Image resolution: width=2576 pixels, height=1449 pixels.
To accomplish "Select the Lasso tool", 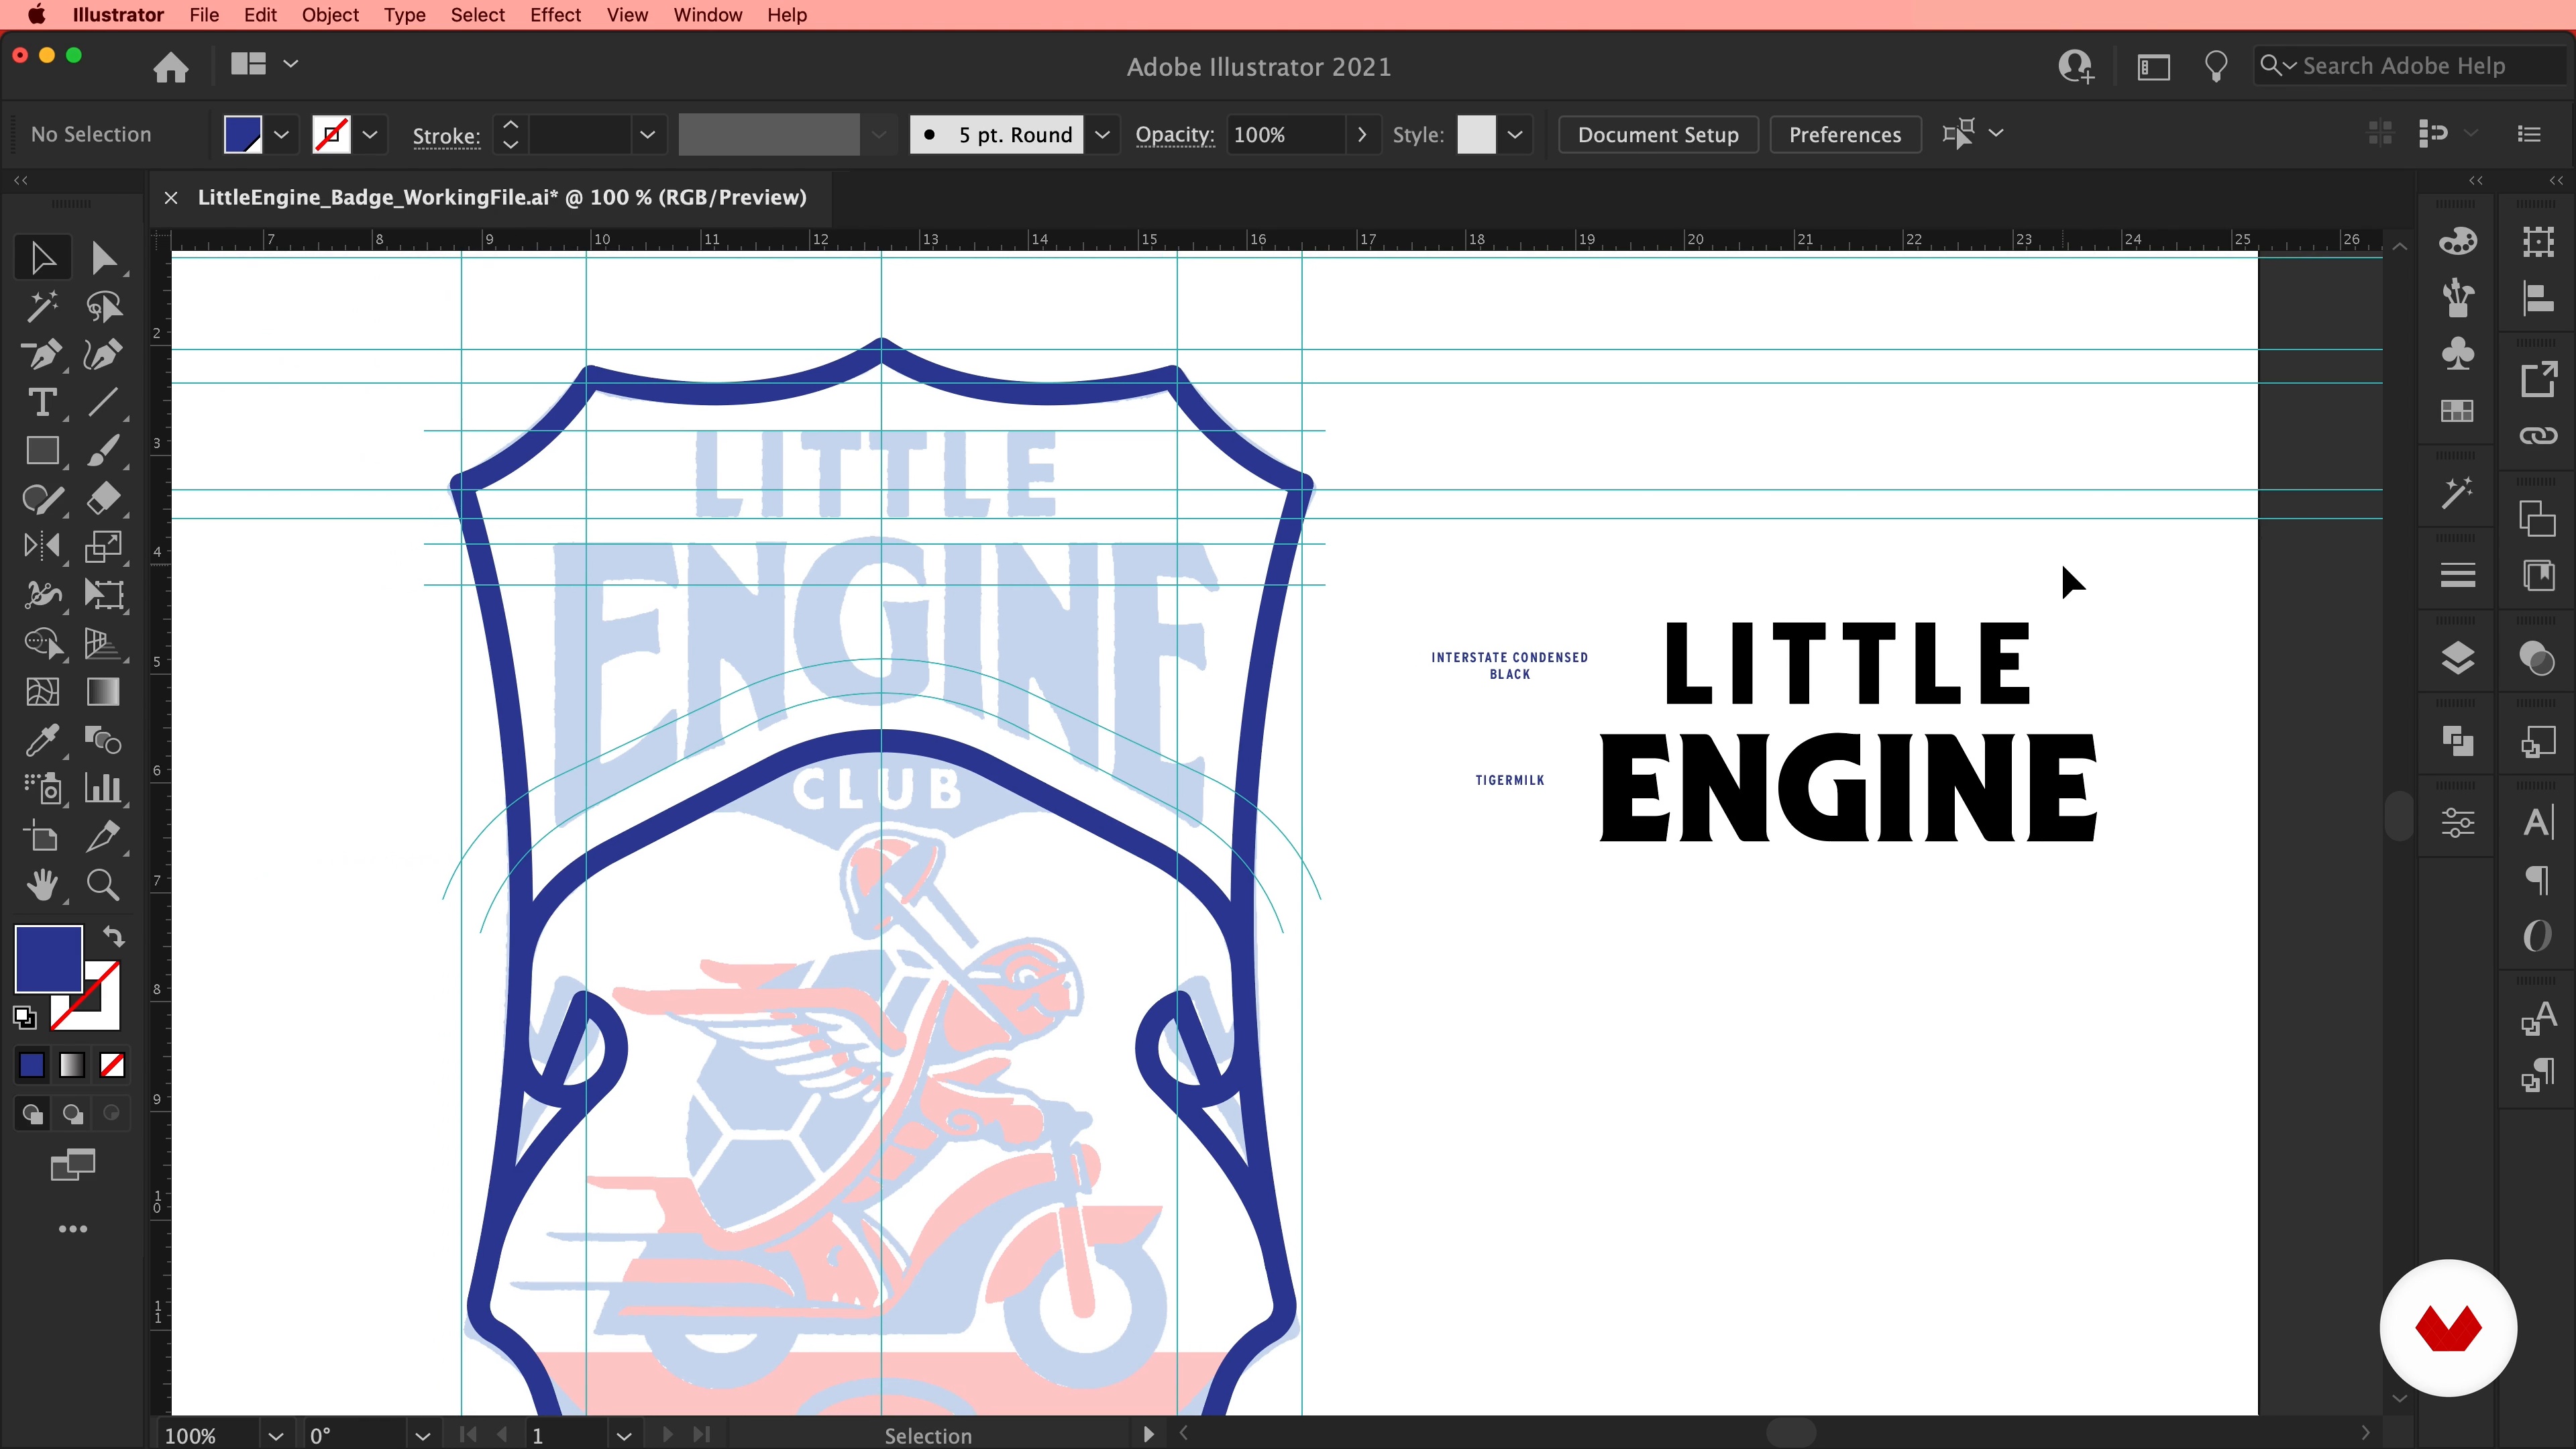I will click(x=103, y=307).
